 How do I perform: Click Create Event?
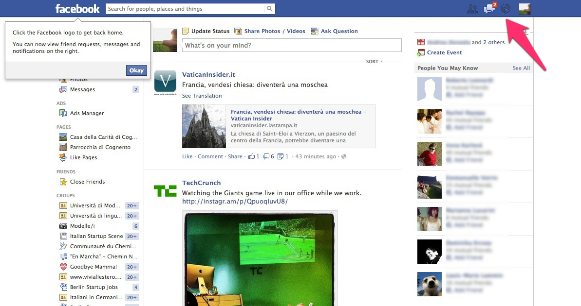click(x=444, y=52)
